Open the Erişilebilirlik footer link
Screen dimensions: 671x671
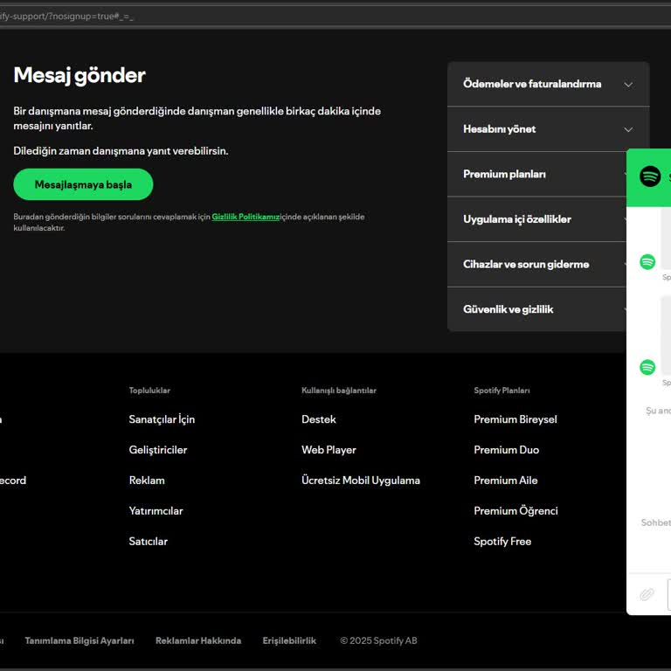tap(289, 640)
